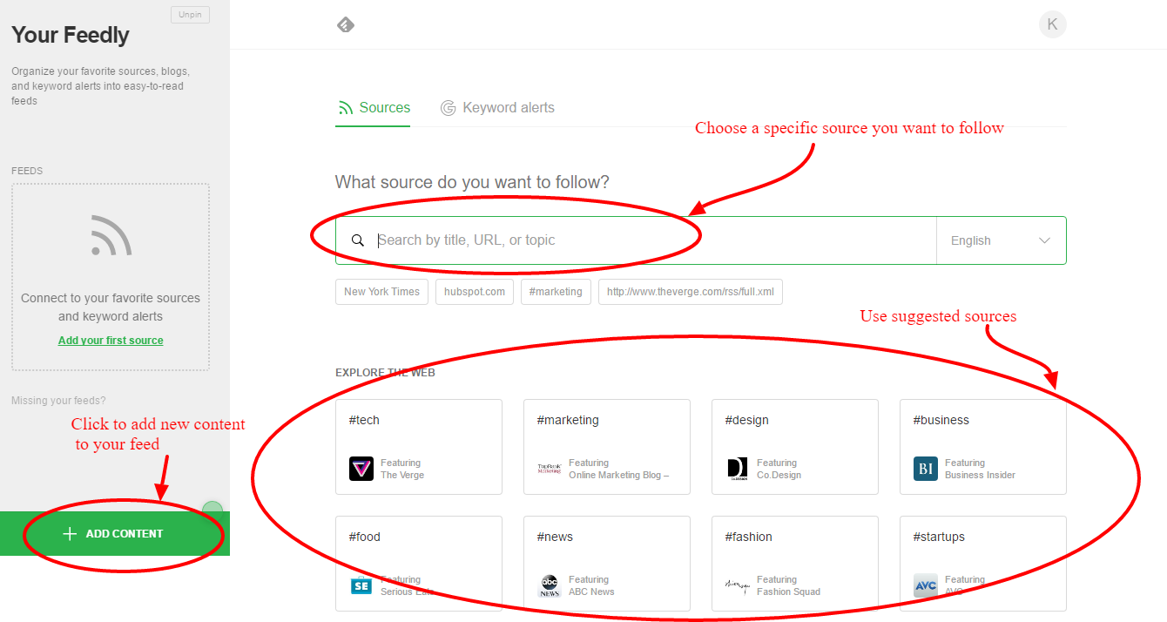Click The Verge logo icon
Viewport: 1167px width, 622px height.
point(361,469)
